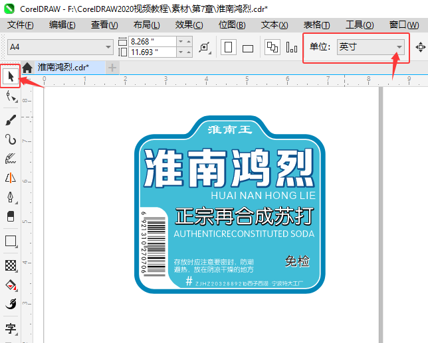Screen dimensions: 428x343
Task: Click the 淮南鸿烈 title text on label
Action: [229, 169]
